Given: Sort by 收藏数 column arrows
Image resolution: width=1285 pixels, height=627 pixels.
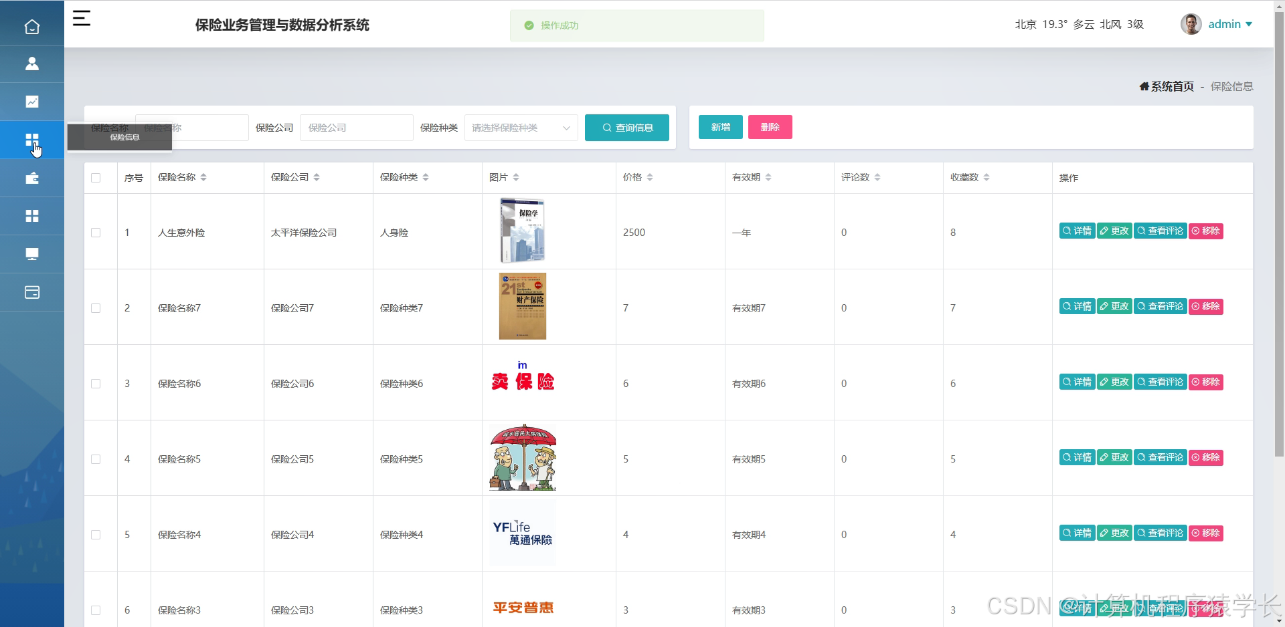Looking at the screenshot, I should click(987, 177).
